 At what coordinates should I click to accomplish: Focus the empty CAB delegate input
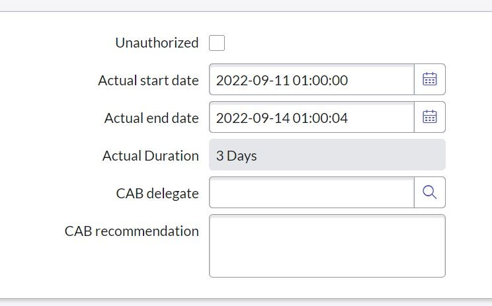coord(311,192)
